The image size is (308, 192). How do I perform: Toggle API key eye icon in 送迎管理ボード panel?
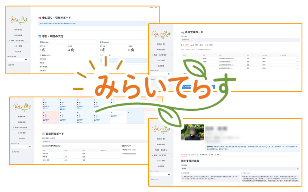pyautogui.click(x=169, y=74)
